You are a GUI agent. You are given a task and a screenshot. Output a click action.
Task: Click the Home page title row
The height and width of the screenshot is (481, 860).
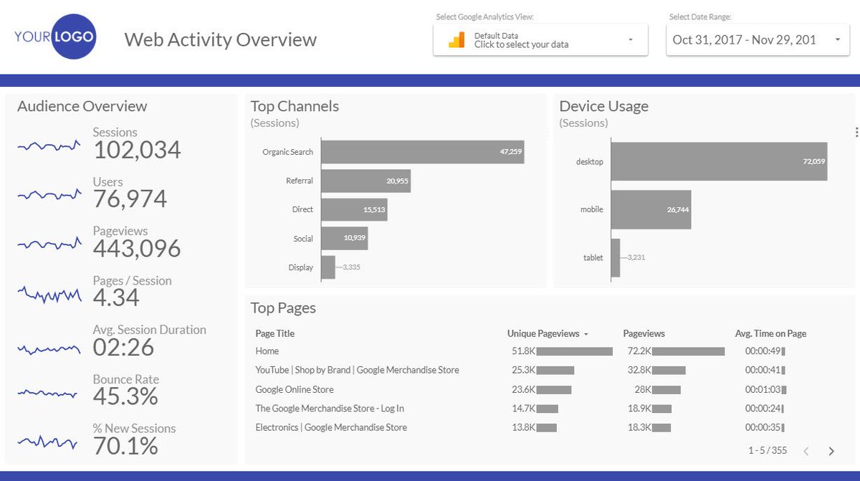click(267, 351)
